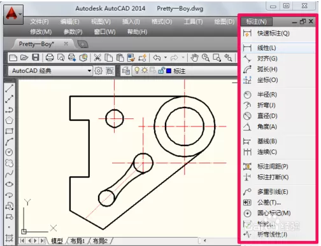321x246 pixels.
Task: Toggle layer freeze sun icon for 标注 layer
Action: point(145,70)
